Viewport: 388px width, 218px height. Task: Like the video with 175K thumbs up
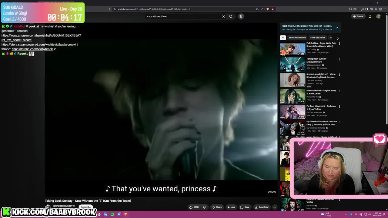[194, 207]
